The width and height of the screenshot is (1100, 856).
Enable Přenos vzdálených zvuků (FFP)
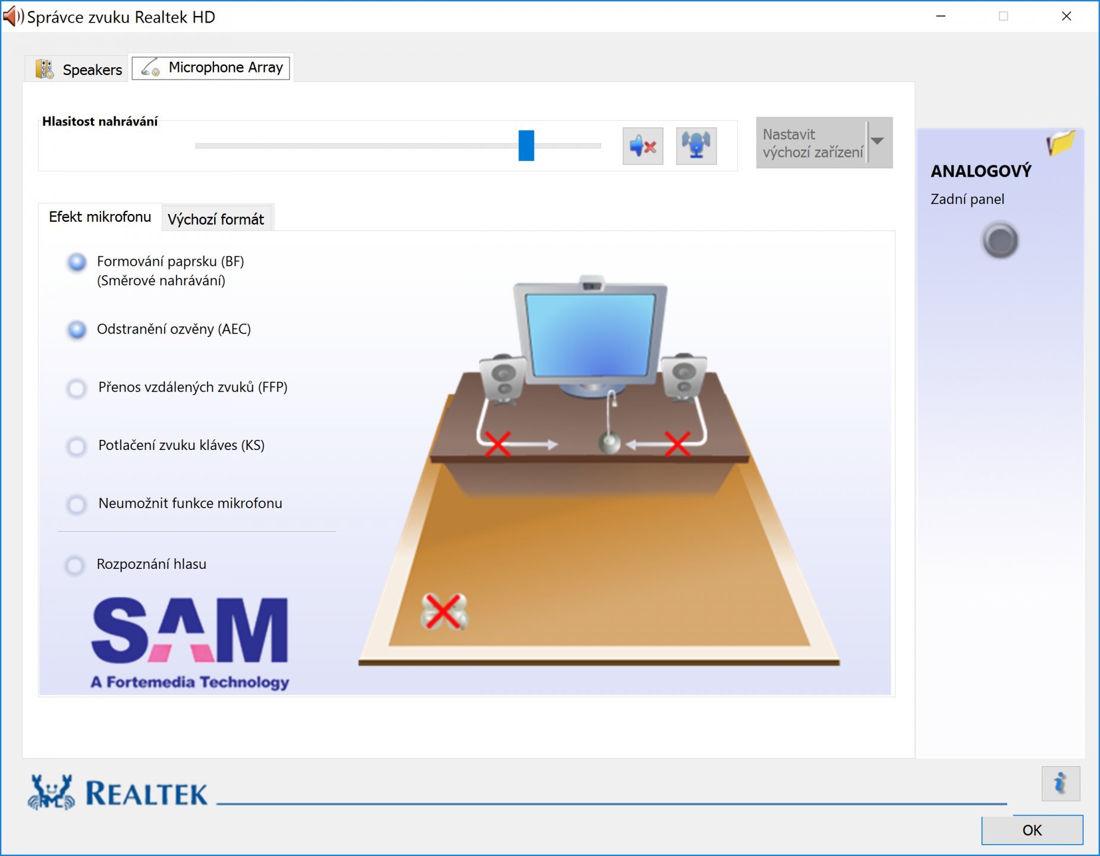77,388
